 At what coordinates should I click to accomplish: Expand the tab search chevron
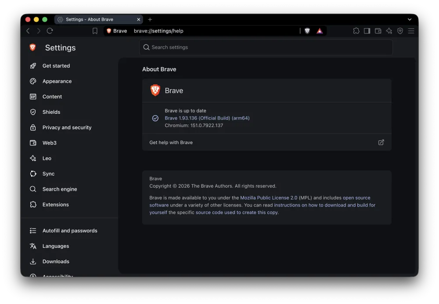click(410, 19)
